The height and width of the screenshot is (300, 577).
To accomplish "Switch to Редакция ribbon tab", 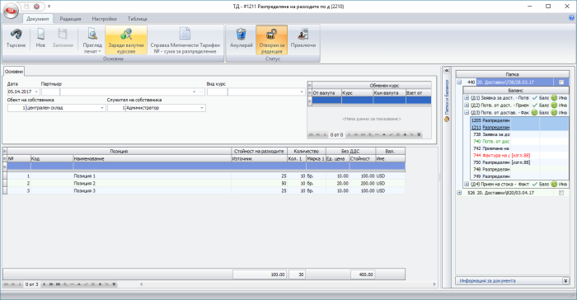I will (x=70, y=19).
